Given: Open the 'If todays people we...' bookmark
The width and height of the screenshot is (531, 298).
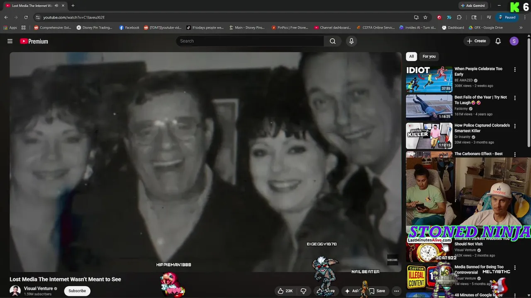Looking at the screenshot, I should (x=205, y=28).
